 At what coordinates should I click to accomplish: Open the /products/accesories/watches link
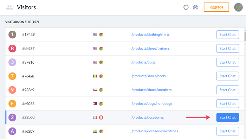tap(155, 131)
